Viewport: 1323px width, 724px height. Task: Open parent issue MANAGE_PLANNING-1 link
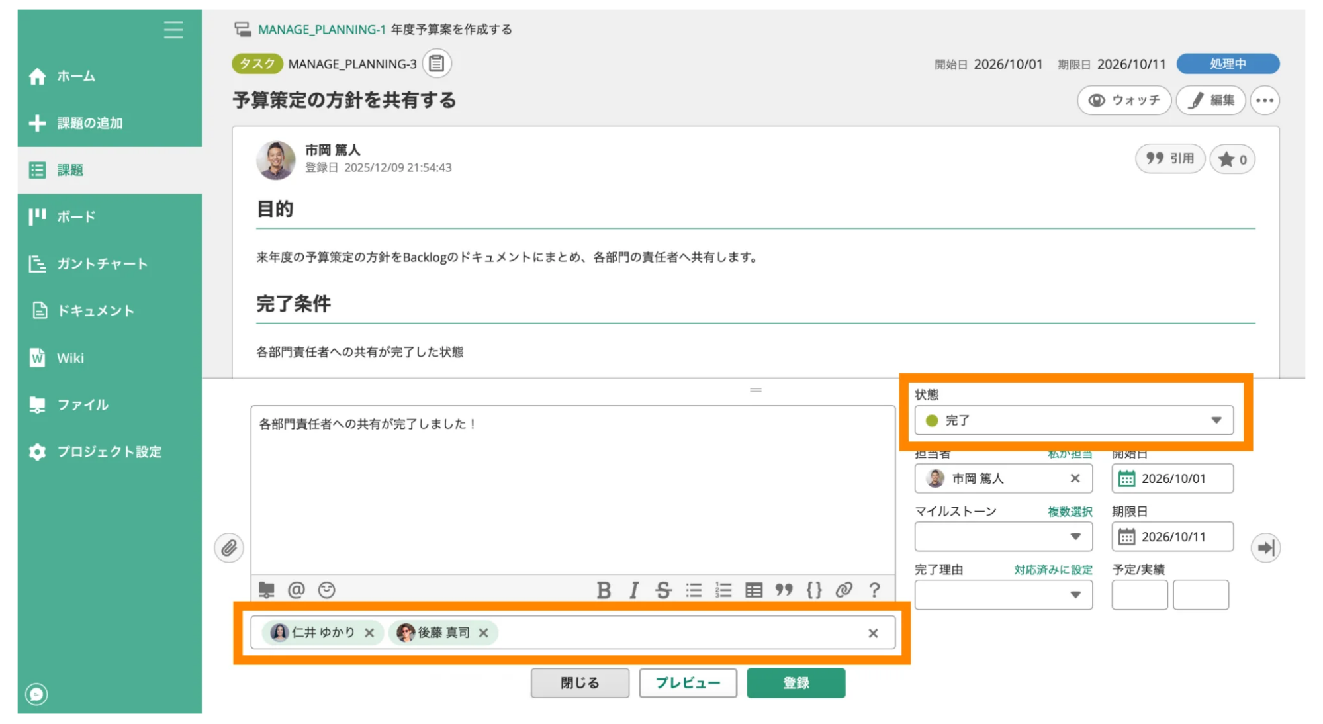click(x=322, y=29)
